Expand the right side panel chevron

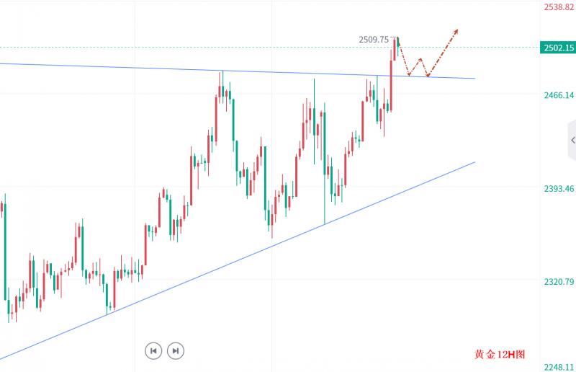pyautogui.click(x=572, y=140)
